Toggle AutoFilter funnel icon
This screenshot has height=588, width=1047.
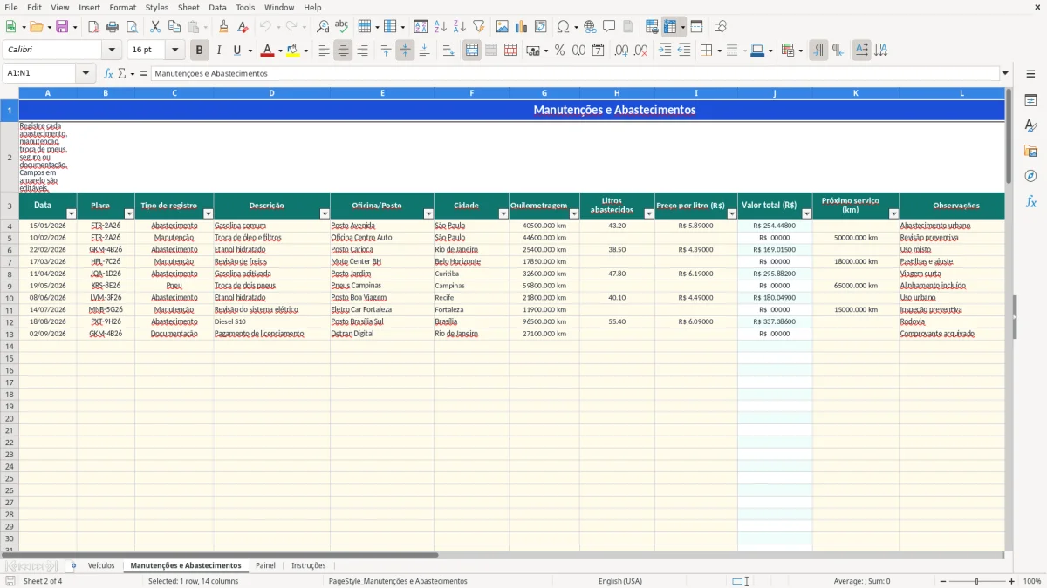[x=478, y=27]
